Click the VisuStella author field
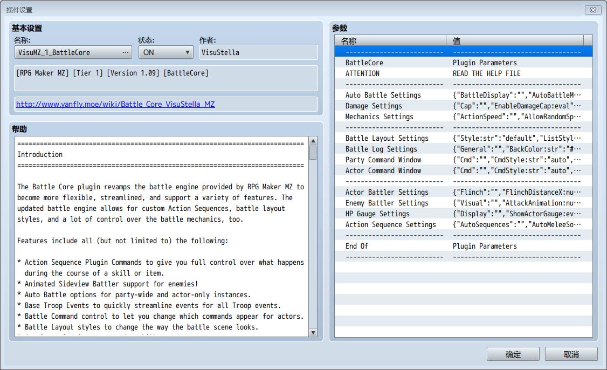Image resolution: width=607 pixels, height=370 pixels. (x=258, y=52)
